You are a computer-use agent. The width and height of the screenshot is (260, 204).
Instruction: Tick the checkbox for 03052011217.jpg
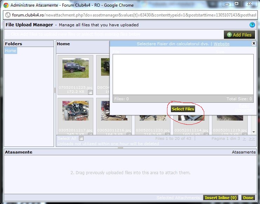coord(91,134)
